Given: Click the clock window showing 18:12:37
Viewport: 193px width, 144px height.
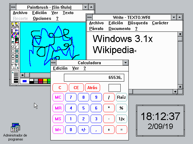Looking at the screenshot, I should click(160, 121).
